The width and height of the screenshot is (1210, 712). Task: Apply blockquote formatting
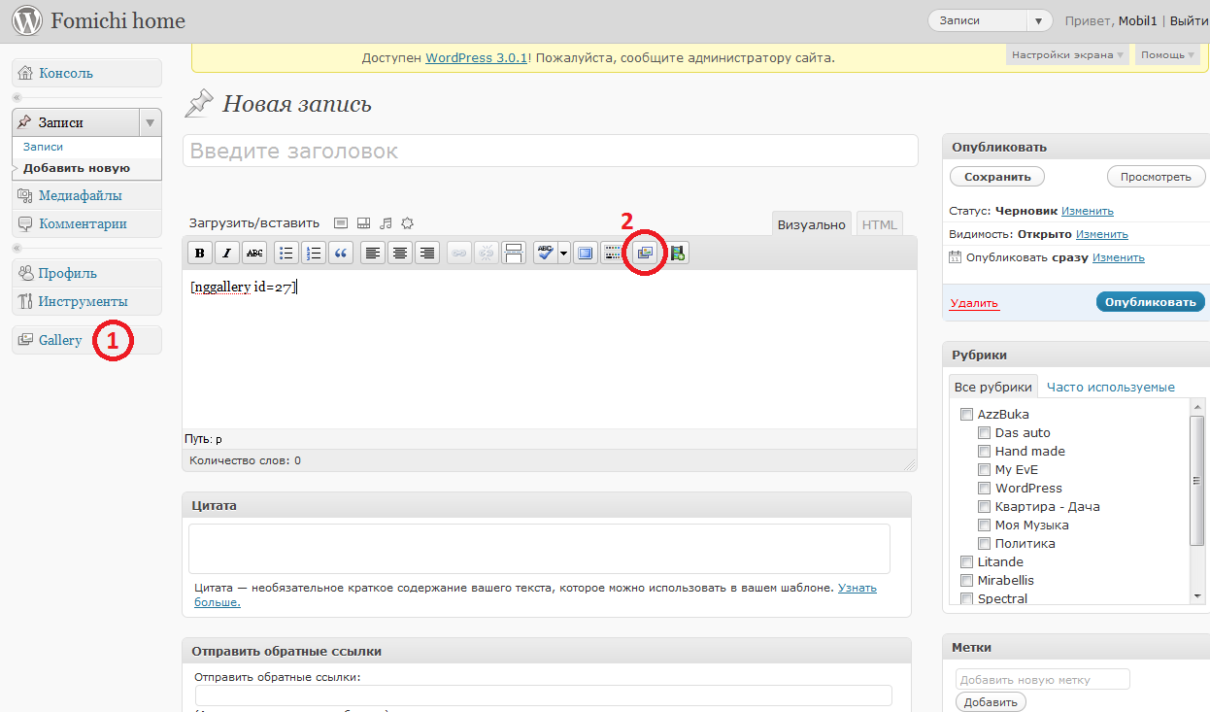[x=341, y=253]
